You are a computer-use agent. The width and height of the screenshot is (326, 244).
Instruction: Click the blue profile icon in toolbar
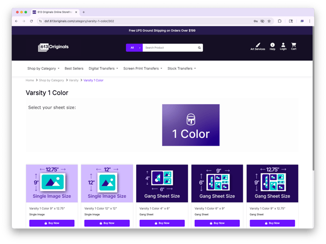(302, 21)
